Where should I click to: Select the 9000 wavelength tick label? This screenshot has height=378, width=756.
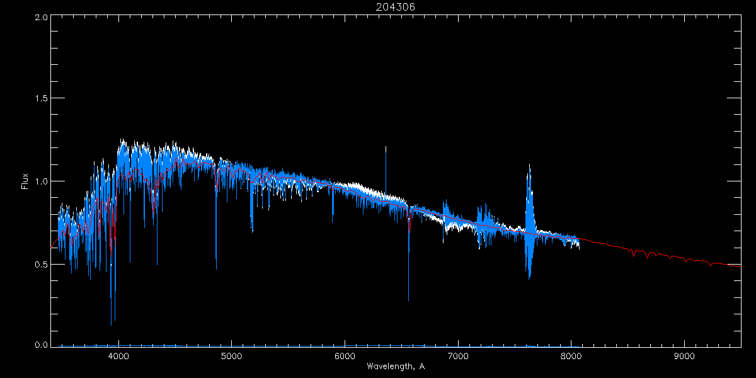tap(684, 355)
